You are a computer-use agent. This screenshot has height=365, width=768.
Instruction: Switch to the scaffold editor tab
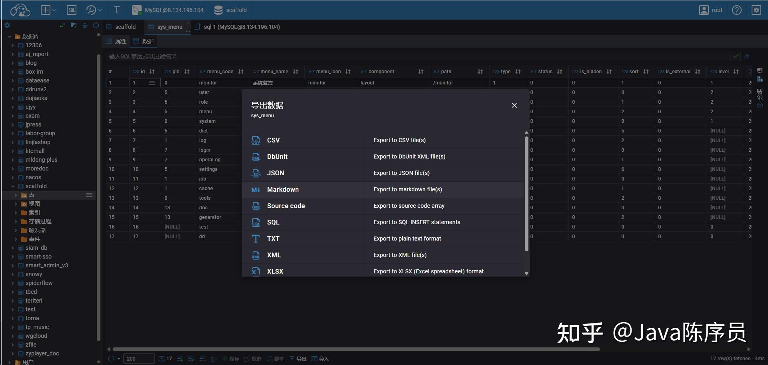click(121, 27)
